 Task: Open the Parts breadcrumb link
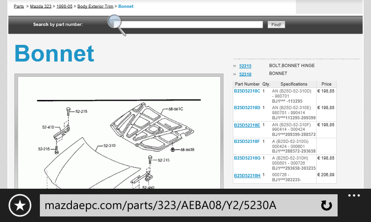point(19,6)
